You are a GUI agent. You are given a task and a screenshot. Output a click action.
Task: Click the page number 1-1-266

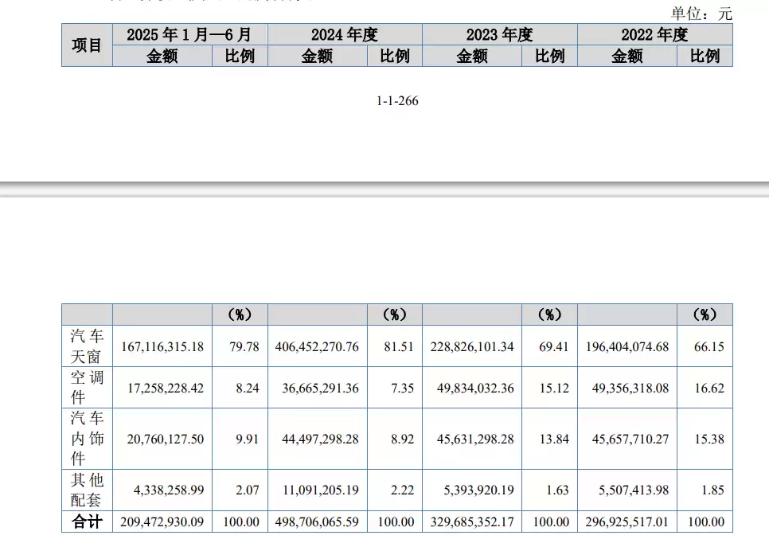coord(397,101)
